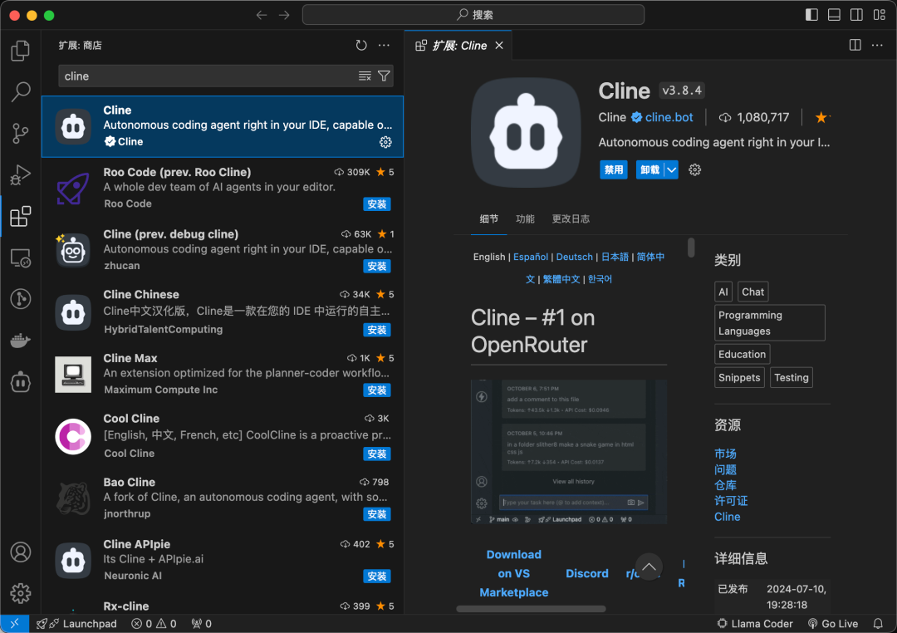Click the notifications bell in the status bar
Screen dimensions: 897x633
pyautogui.click(x=879, y=623)
